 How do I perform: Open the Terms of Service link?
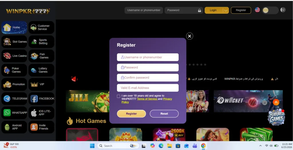[147, 99]
